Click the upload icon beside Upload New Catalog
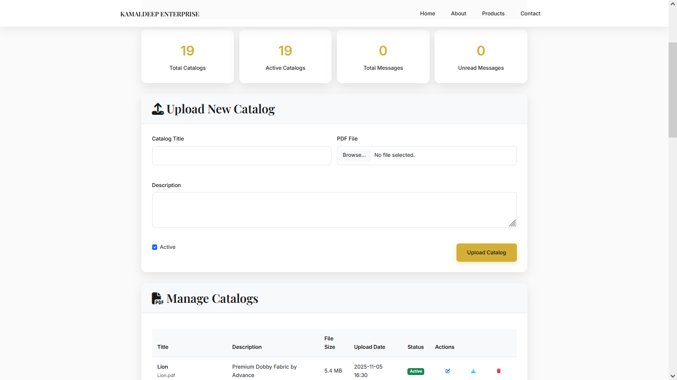The height and width of the screenshot is (380, 677). pyautogui.click(x=158, y=109)
